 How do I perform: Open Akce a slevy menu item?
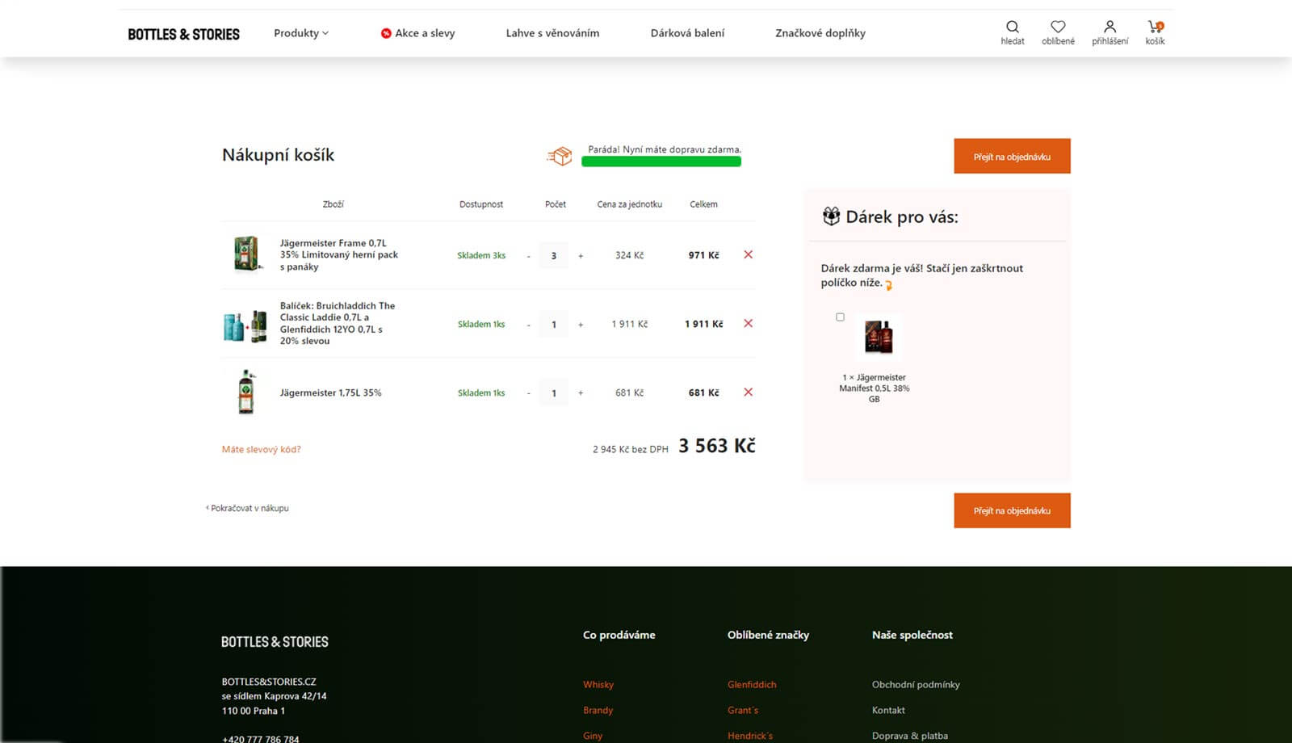click(x=417, y=33)
